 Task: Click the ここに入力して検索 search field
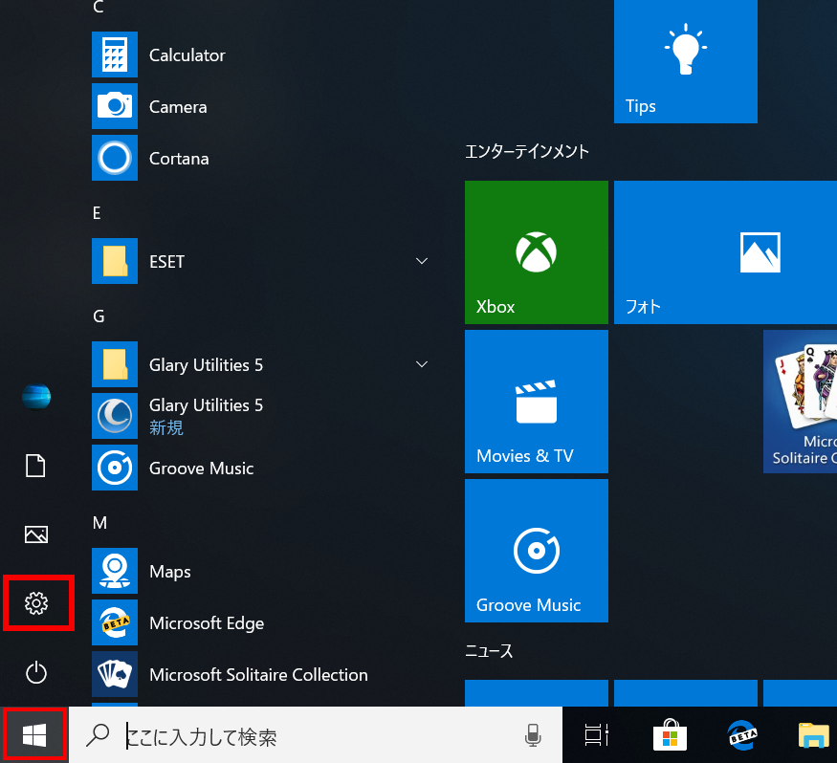tap(316, 734)
